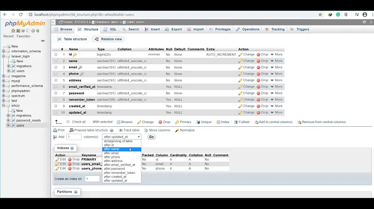Click the navigation panel link icon
This screenshot has width=374, height=209.
(43, 41)
